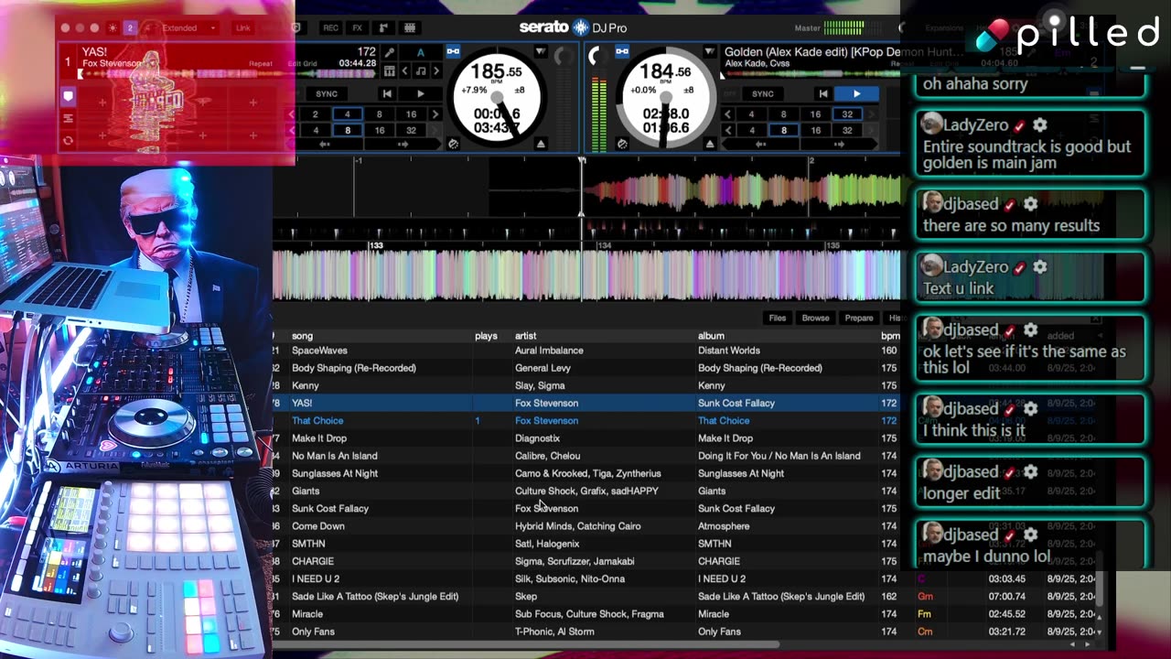Click the brightness sun icon in overlay toolbar
Screen dimensions: 1171x659
(x=113, y=28)
